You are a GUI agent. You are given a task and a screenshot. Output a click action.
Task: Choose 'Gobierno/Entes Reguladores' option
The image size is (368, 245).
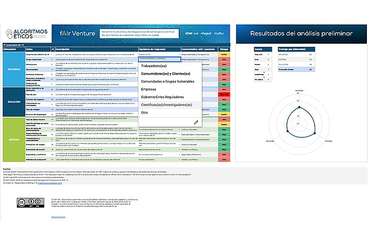pos(170,97)
